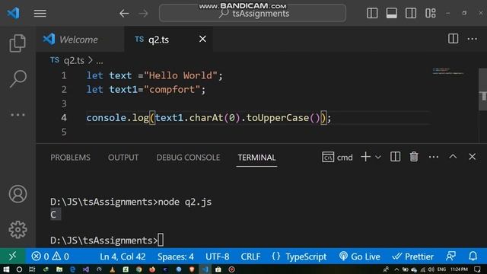487x274 pixels.
Task: Open the notifications bell icon
Action: coord(473,256)
